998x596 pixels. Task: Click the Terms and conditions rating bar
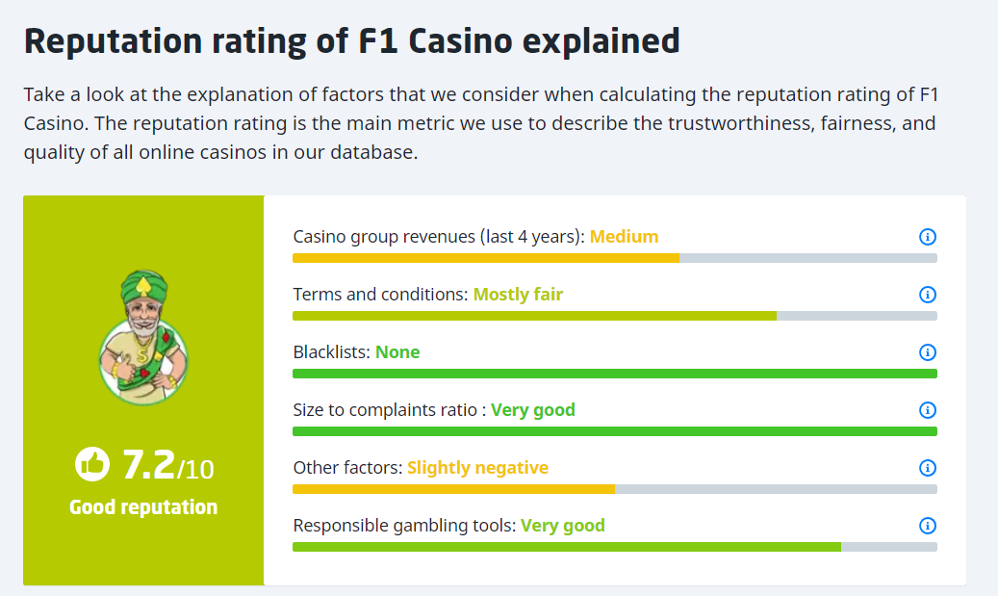[614, 316]
